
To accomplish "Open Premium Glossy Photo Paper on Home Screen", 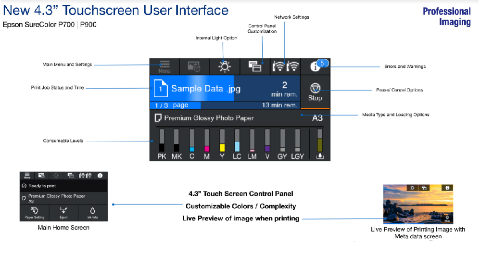I will 63,198.
